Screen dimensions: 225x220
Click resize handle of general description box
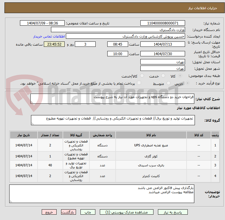32,102
